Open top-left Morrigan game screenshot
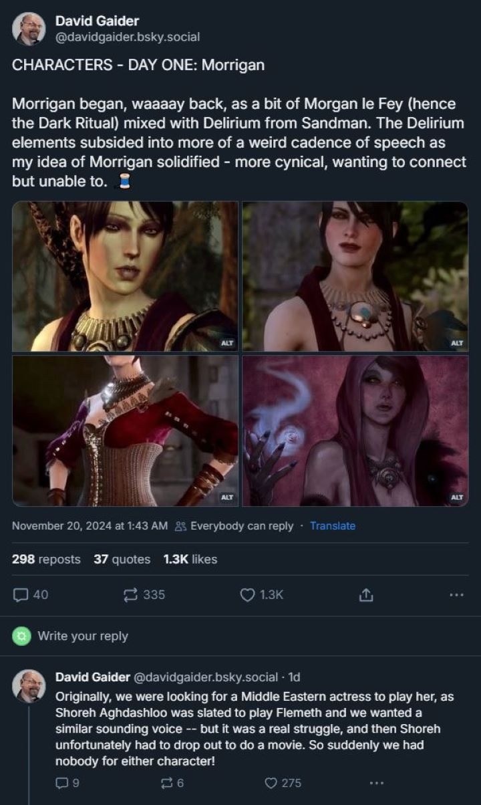481x805 pixels. [x=125, y=275]
